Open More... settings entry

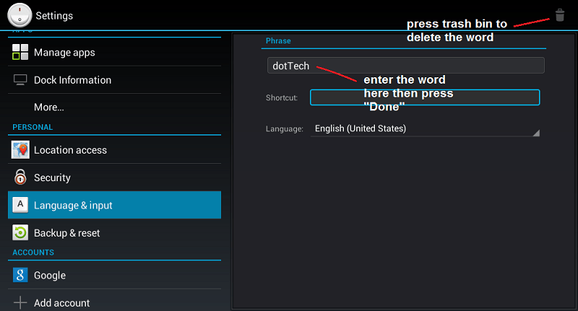(115, 107)
